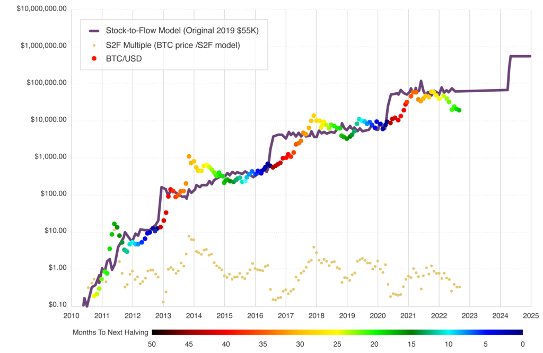Image resolution: width=543 pixels, height=353 pixels.
Task: Click the $100,000.00 y-axis label
Action: click(47, 82)
